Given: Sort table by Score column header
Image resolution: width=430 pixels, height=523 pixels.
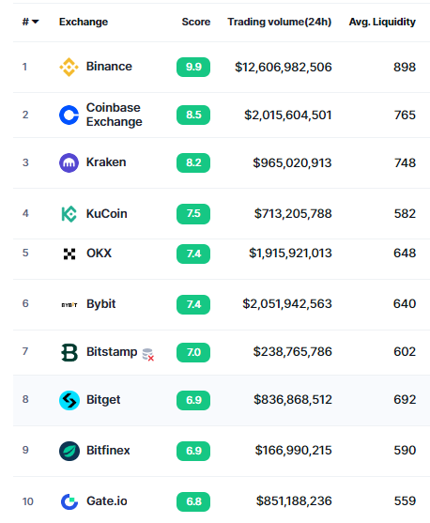Looking at the screenshot, I should point(196,22).
